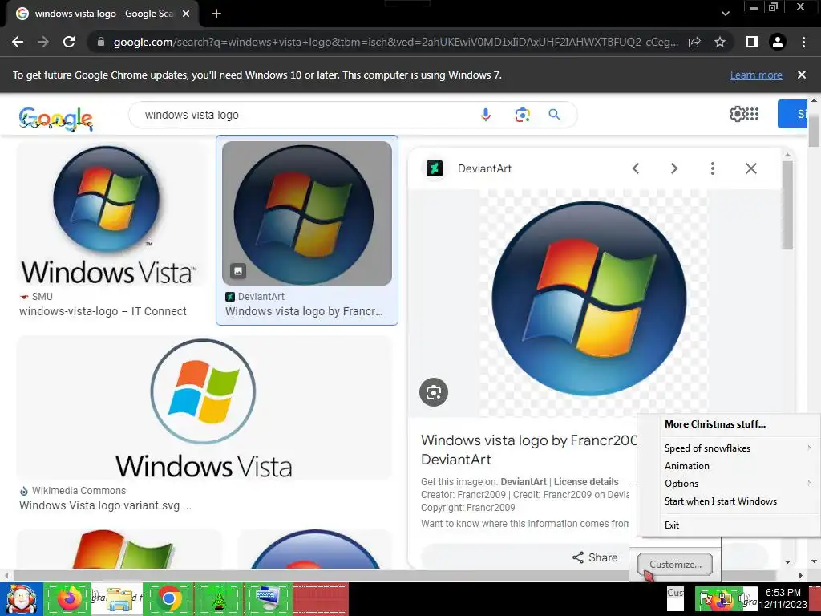This screenshot has width=821, height=616.
Task: Go back to the previous page
Action: pos(18,42)
